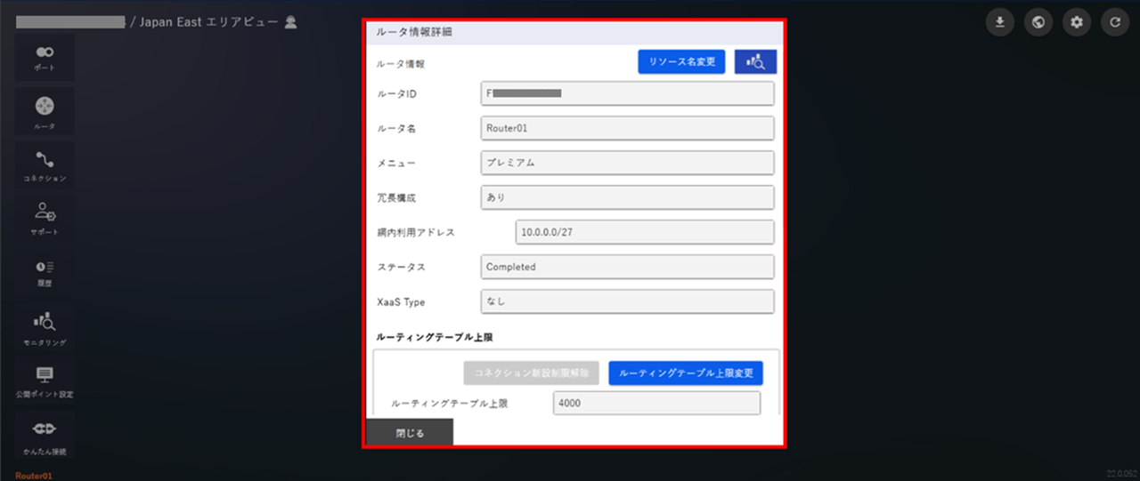The width and height of the screenshot is (1140, 481).
Task: Click the 網内利用アドレス field 10.0.0.0/27
Action: click(x=645, y=232)
